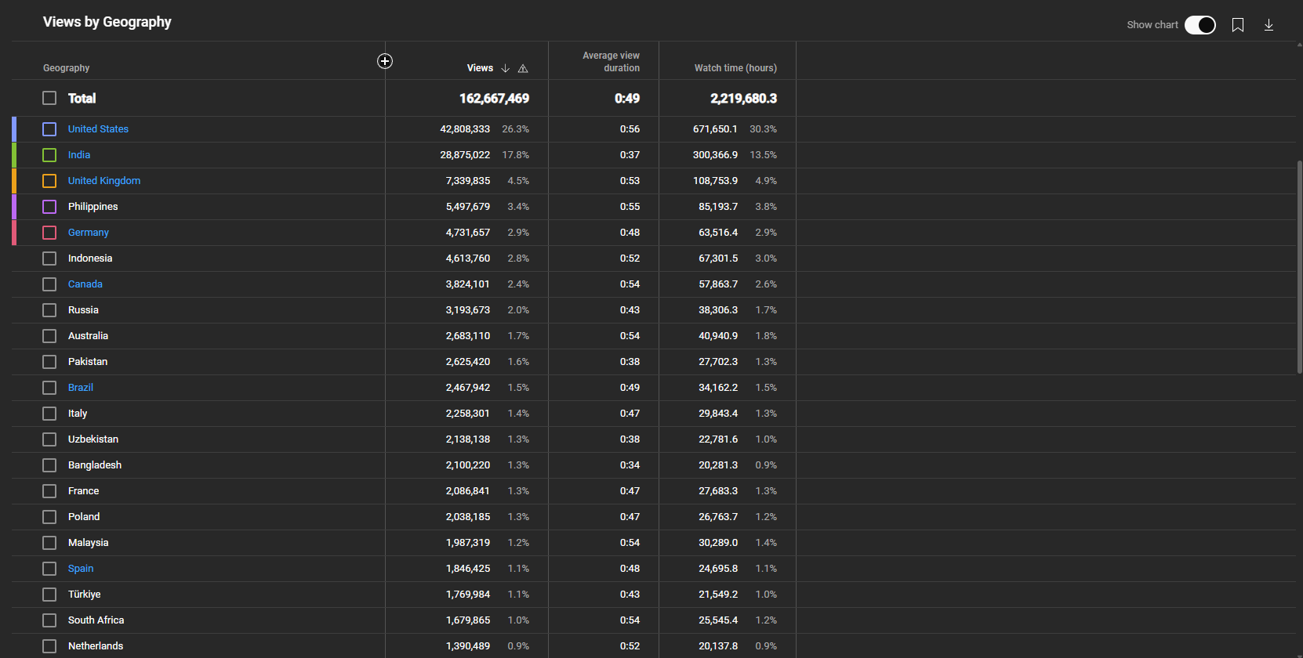Viewport: 1303px width, 658px height.
Task: Toggle the Show chart switch
Action: coord(1200,25)
